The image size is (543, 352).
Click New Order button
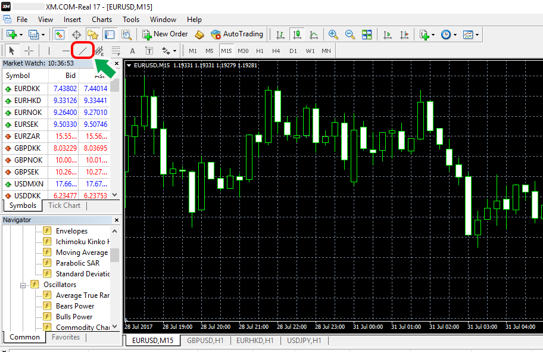[165, 34]
